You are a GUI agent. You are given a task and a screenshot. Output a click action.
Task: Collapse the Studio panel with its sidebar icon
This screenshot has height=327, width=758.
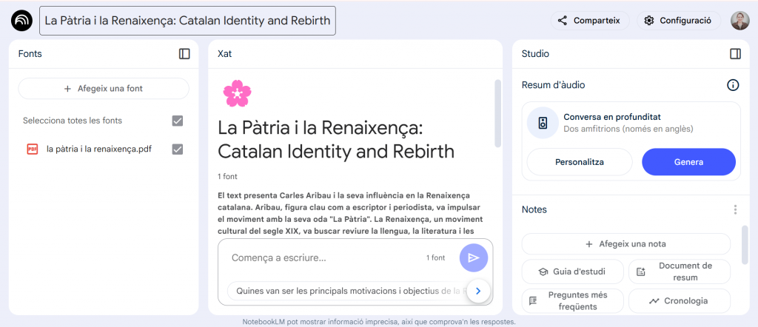pyautogui.click(x=735, y=54)
